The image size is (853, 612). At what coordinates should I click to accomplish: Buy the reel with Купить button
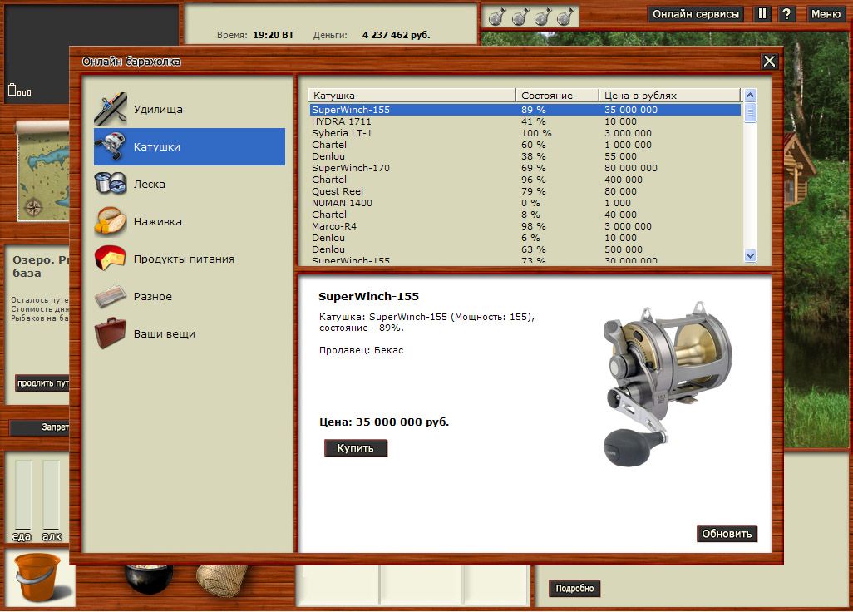tap(356, 448)
